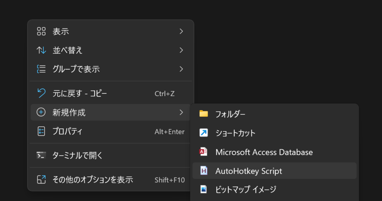The width and height of the screenshot is (382, 201).
Task: Click the blue arrow ショートカット icon
Action: point(204,133)
